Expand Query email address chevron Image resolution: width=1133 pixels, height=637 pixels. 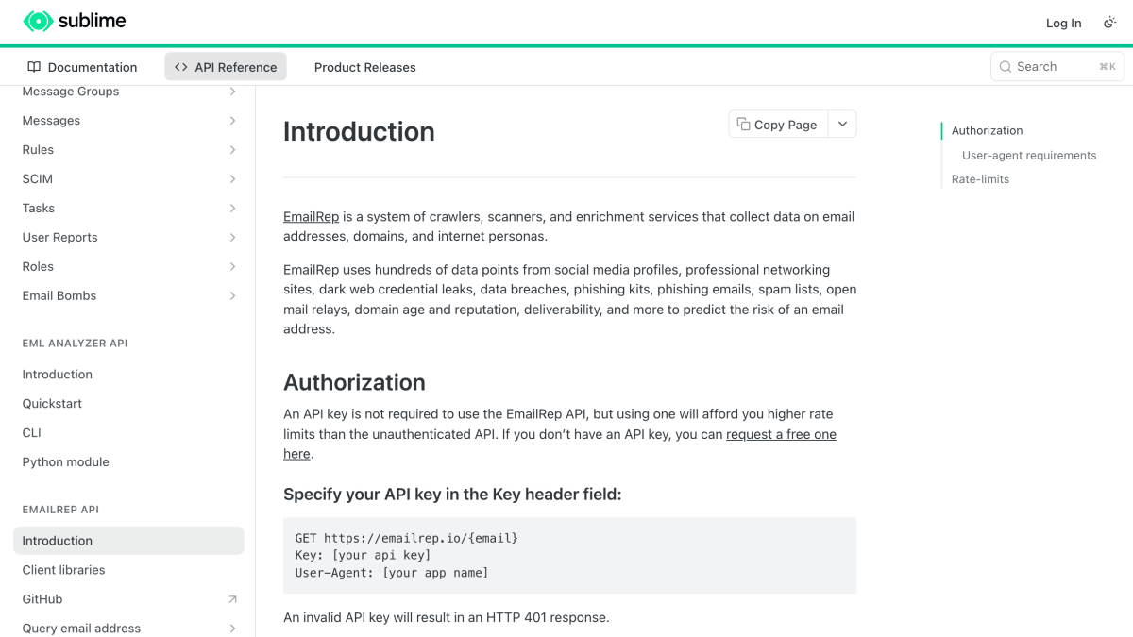click(x=232, y=629)
